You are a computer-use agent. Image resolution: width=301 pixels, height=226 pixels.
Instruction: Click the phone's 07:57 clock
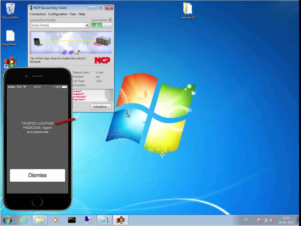tap(37, 87)
